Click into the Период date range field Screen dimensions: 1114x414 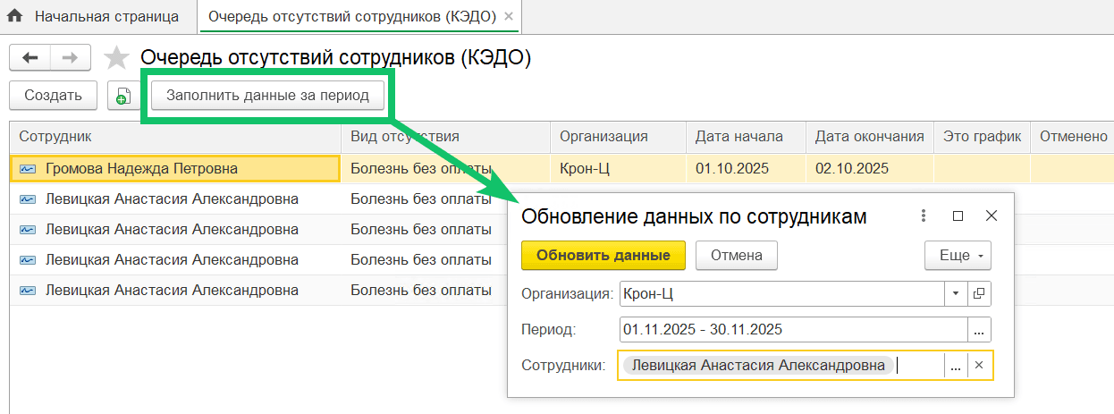[x=792, y=329]
